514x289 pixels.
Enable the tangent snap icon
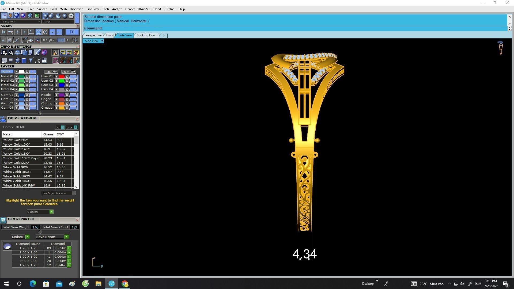(10, 32)
